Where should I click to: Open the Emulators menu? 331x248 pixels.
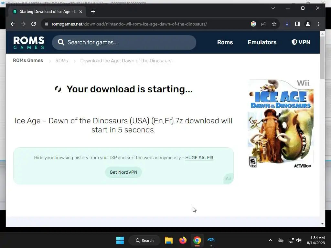[262, 42]
